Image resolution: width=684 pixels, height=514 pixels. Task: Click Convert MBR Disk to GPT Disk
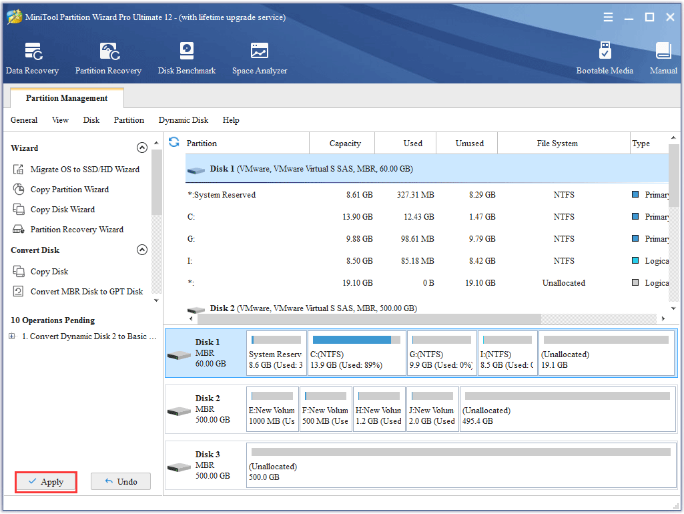tap(78, 292)
